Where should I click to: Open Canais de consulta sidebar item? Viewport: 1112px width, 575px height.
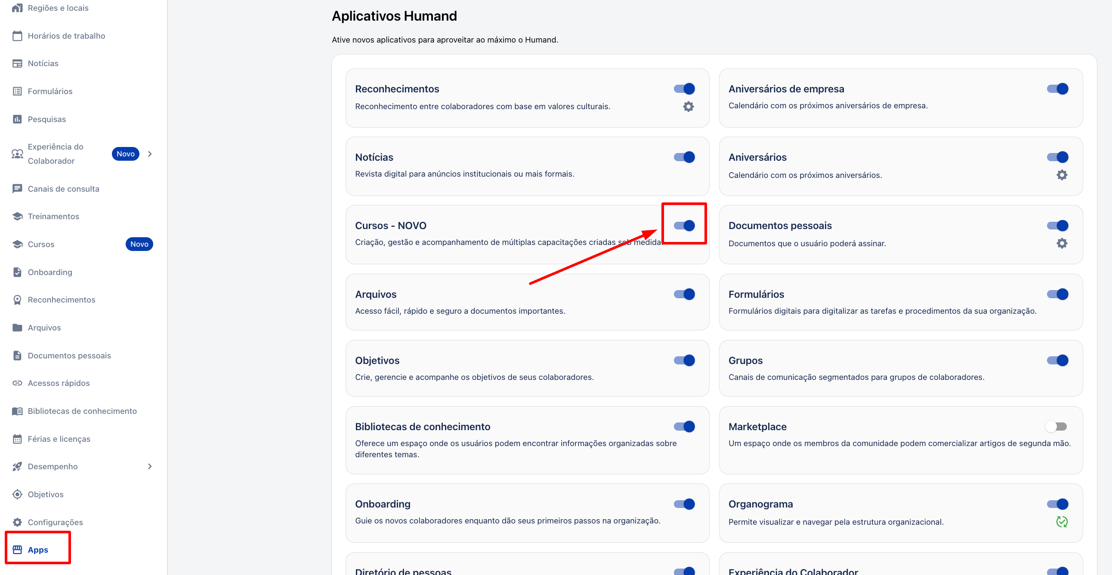pyautogui.click(x=83, y=189)
